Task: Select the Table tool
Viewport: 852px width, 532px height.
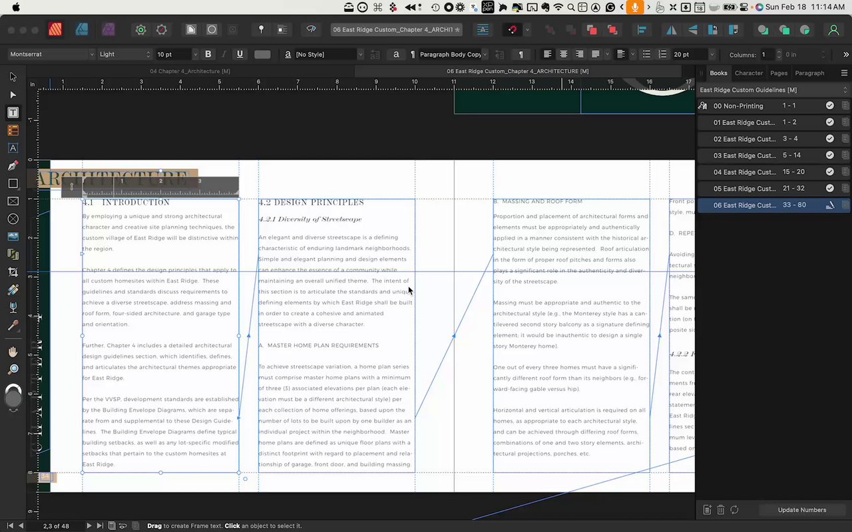Action: [13, 130]
